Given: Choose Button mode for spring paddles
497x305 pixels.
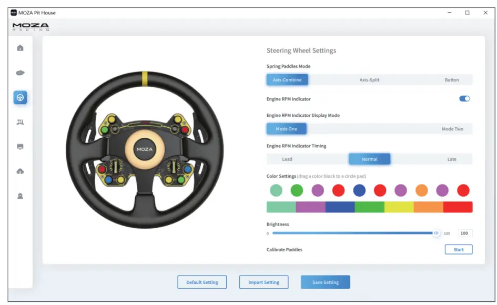Looking at the screenshot, I should pyautogui.click(x=450, y=79).
